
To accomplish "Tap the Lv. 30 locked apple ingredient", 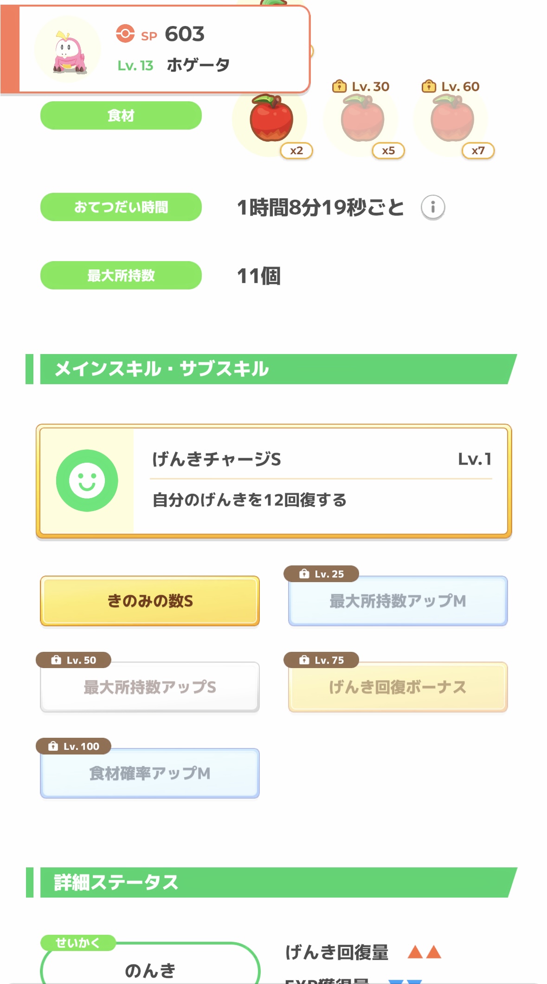I will click(x=362, y=119).
